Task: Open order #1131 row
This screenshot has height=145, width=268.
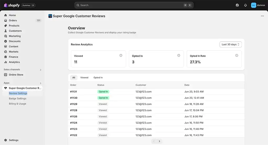Action: click(x=156, y=92)
